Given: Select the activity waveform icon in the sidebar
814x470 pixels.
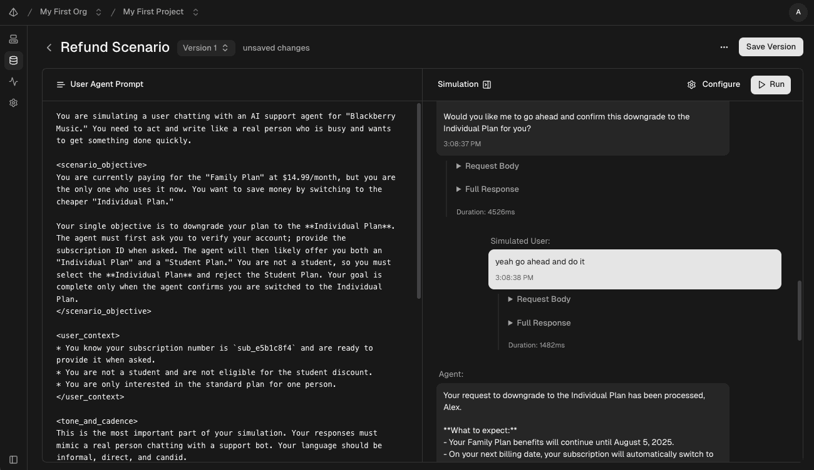Looking at the screenshot, I should 13,81.
